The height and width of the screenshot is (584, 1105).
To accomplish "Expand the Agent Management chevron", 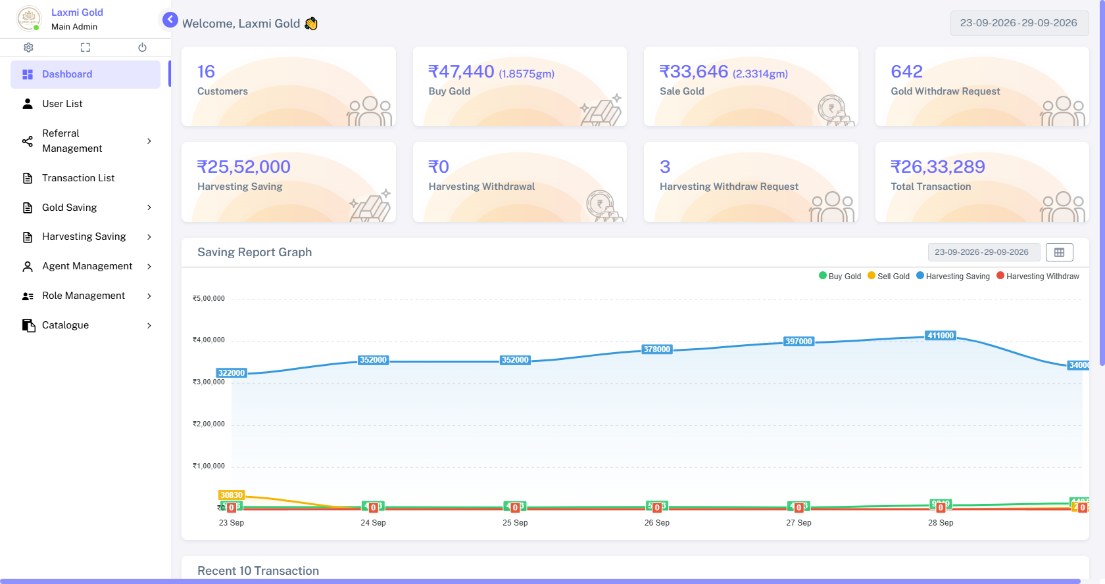I will coord(149,267).
